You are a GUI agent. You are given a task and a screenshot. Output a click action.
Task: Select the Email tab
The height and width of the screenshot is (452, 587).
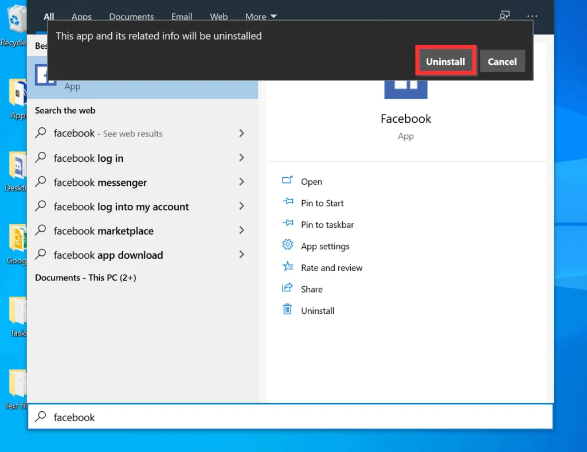tap(182, 17)
